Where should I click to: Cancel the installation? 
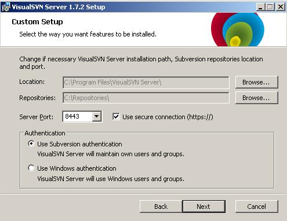[x=256, y=207]
